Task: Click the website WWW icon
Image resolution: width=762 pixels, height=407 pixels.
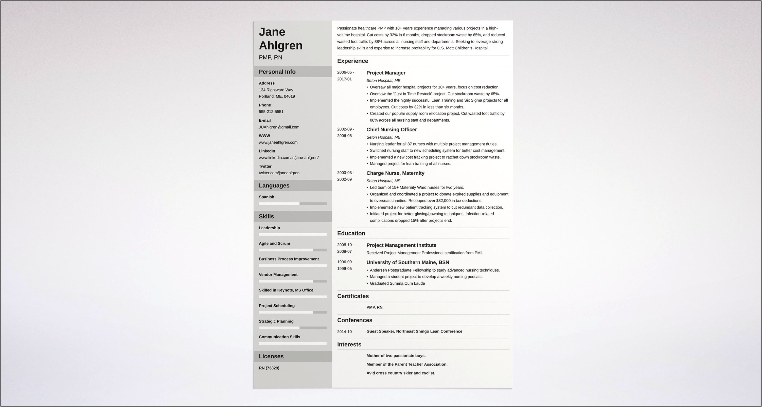Action: coord(263,136)
